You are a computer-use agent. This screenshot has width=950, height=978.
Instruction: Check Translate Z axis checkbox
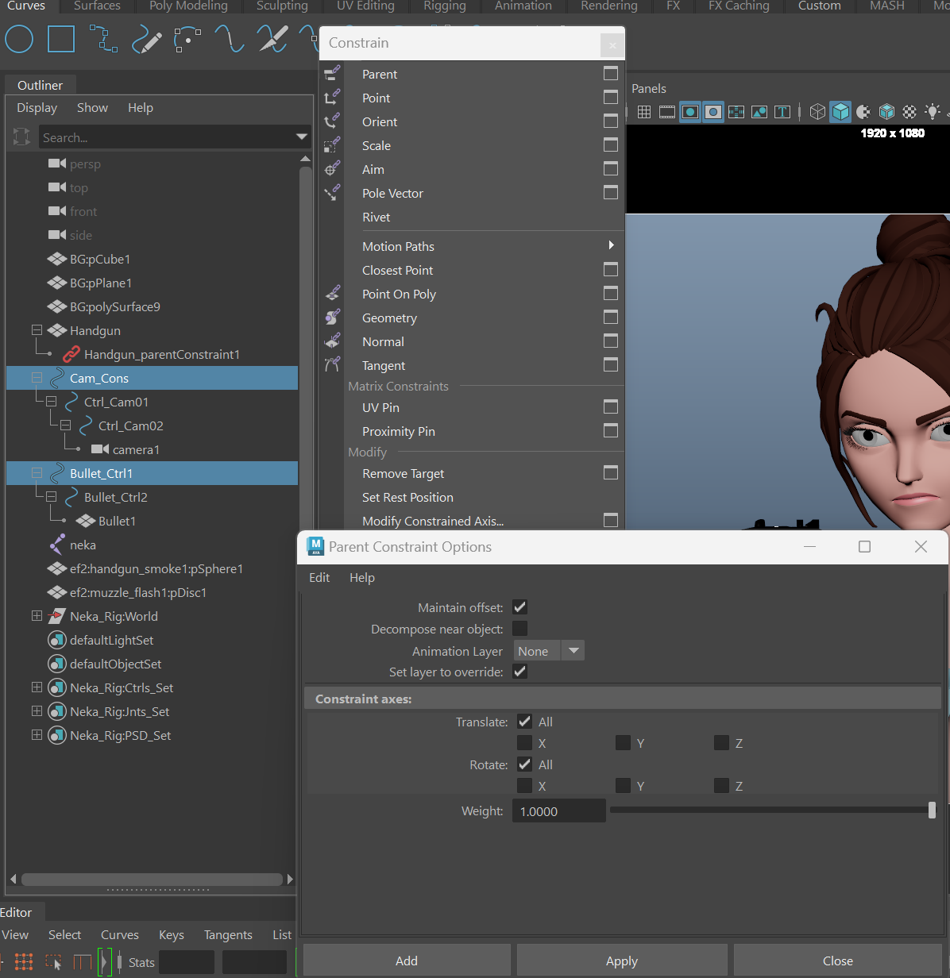pos(721,743)
